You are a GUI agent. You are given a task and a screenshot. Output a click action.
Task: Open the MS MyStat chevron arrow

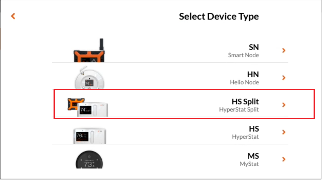pos(284,159)
